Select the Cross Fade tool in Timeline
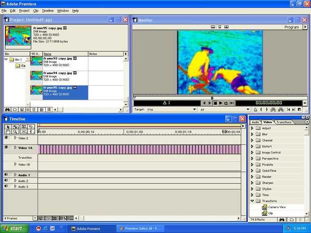This screenshot has width=311, height=233. [x=24, y=132]
